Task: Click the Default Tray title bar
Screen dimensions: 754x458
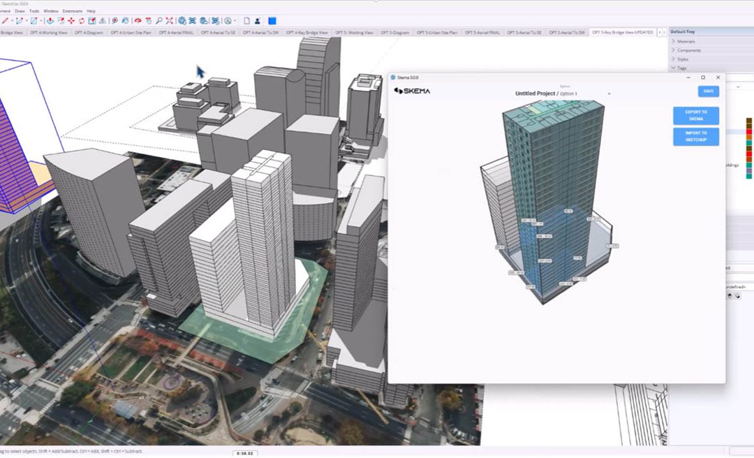Action: tap(711, 31)
